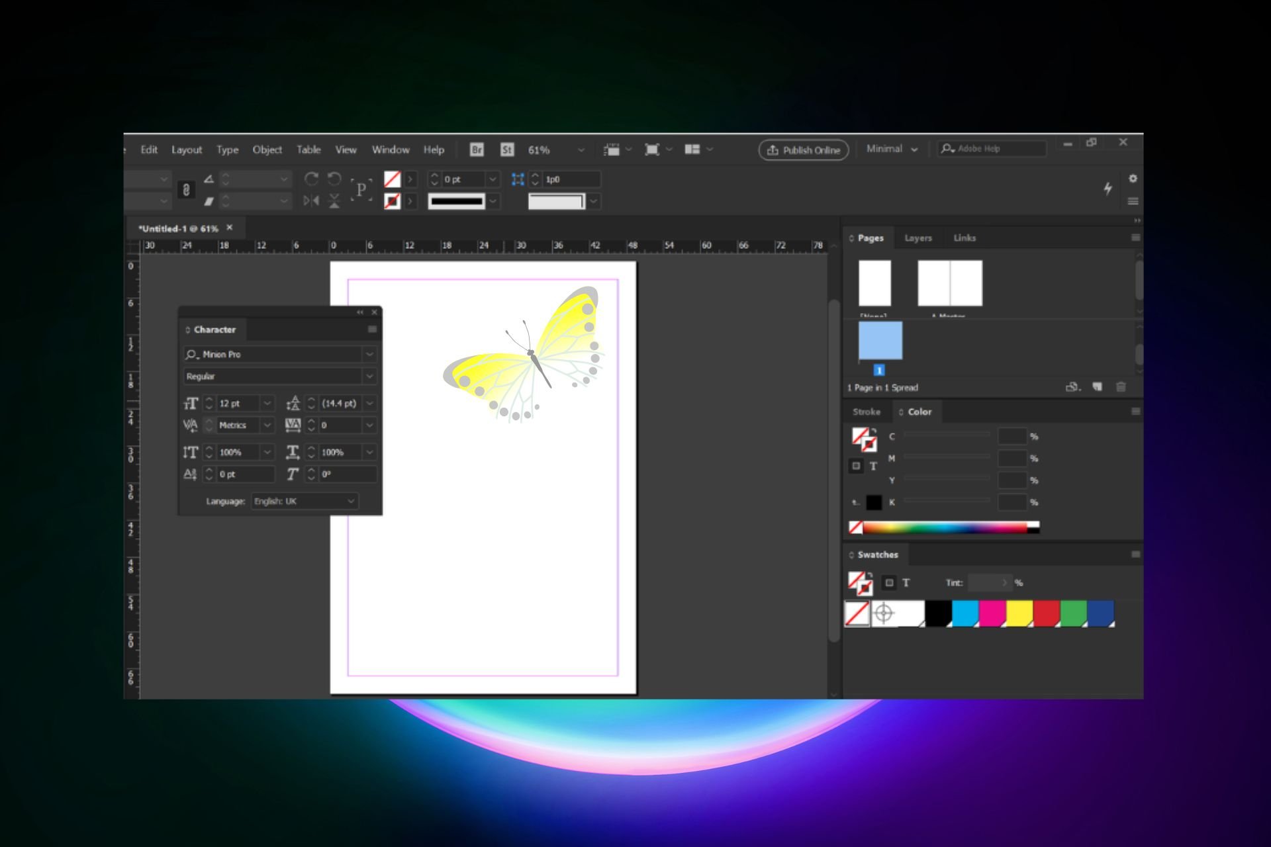The height and width of the screenshot is (847, 1271).
Task: Click the stroke color box in control bar
Action: [393, 201]
